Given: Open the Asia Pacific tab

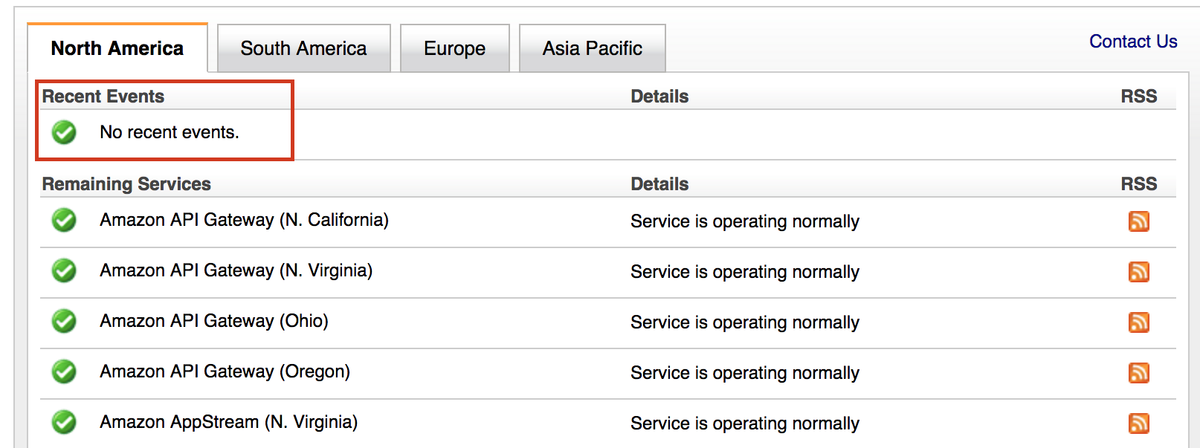Looking at the screenshot, I should tap(592, 48).
